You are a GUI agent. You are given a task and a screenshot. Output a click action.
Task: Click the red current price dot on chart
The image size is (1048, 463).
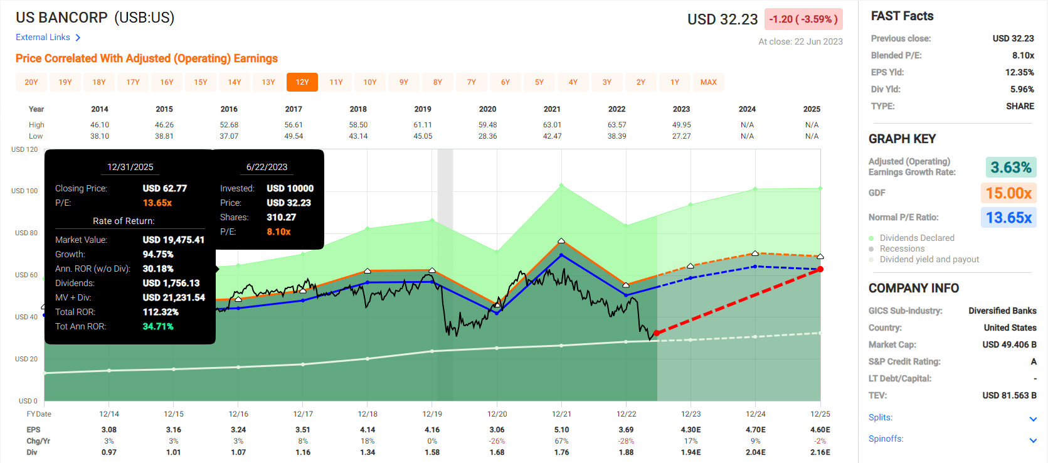(656, 333)
